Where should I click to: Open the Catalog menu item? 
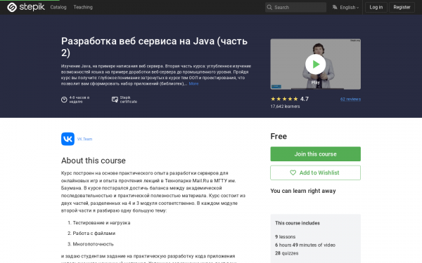point(58,7)
